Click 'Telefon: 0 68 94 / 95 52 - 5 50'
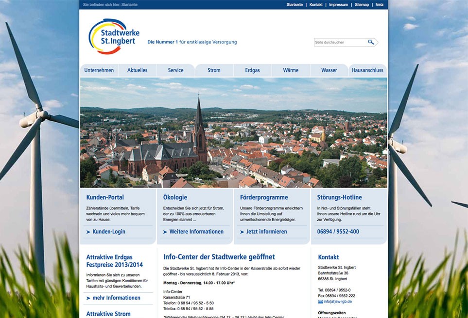Screen dimensions: 468x318 click(x=189, y=303)
